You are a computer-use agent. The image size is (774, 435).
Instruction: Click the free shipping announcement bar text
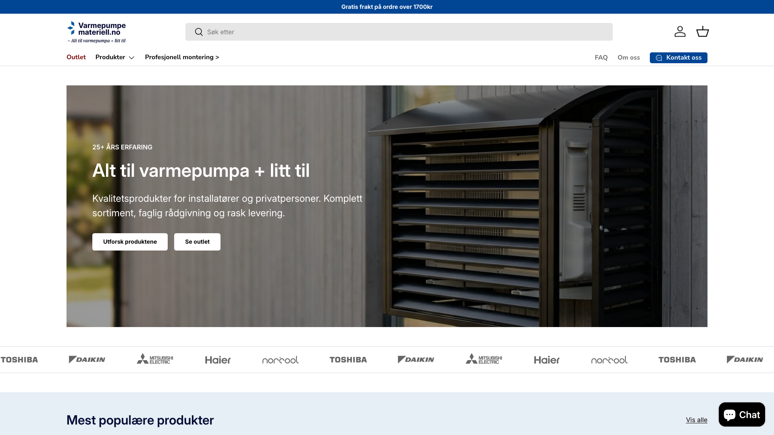pos(387,7)
